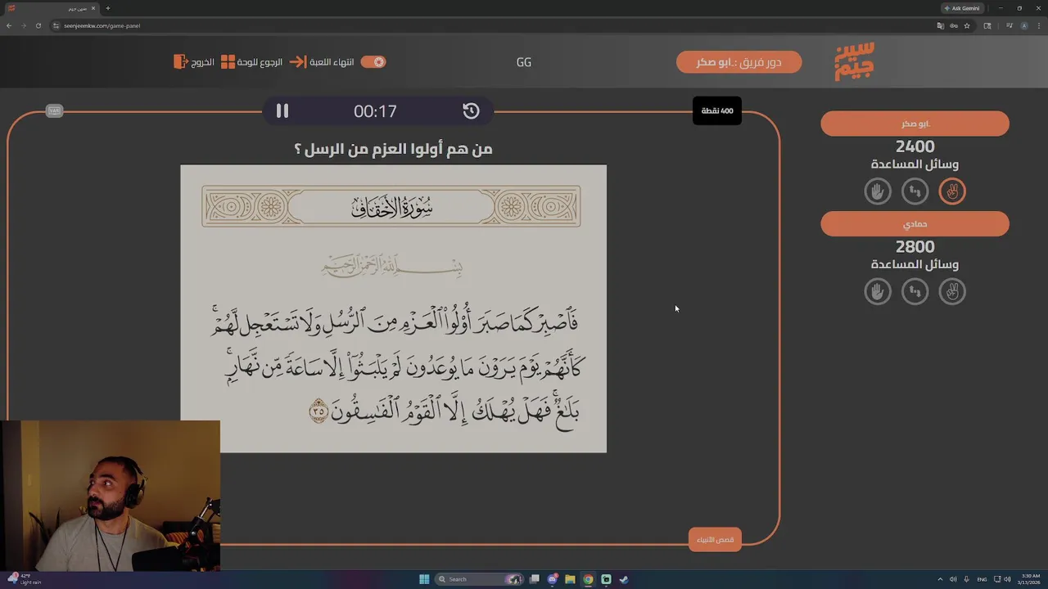Click the حمادي score 2800

tap(915, 246)
